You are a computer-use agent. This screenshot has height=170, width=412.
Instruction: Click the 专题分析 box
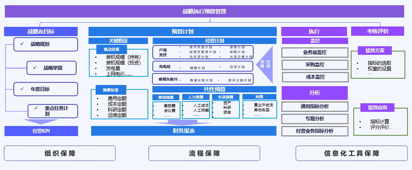click(x=315, y=119)
